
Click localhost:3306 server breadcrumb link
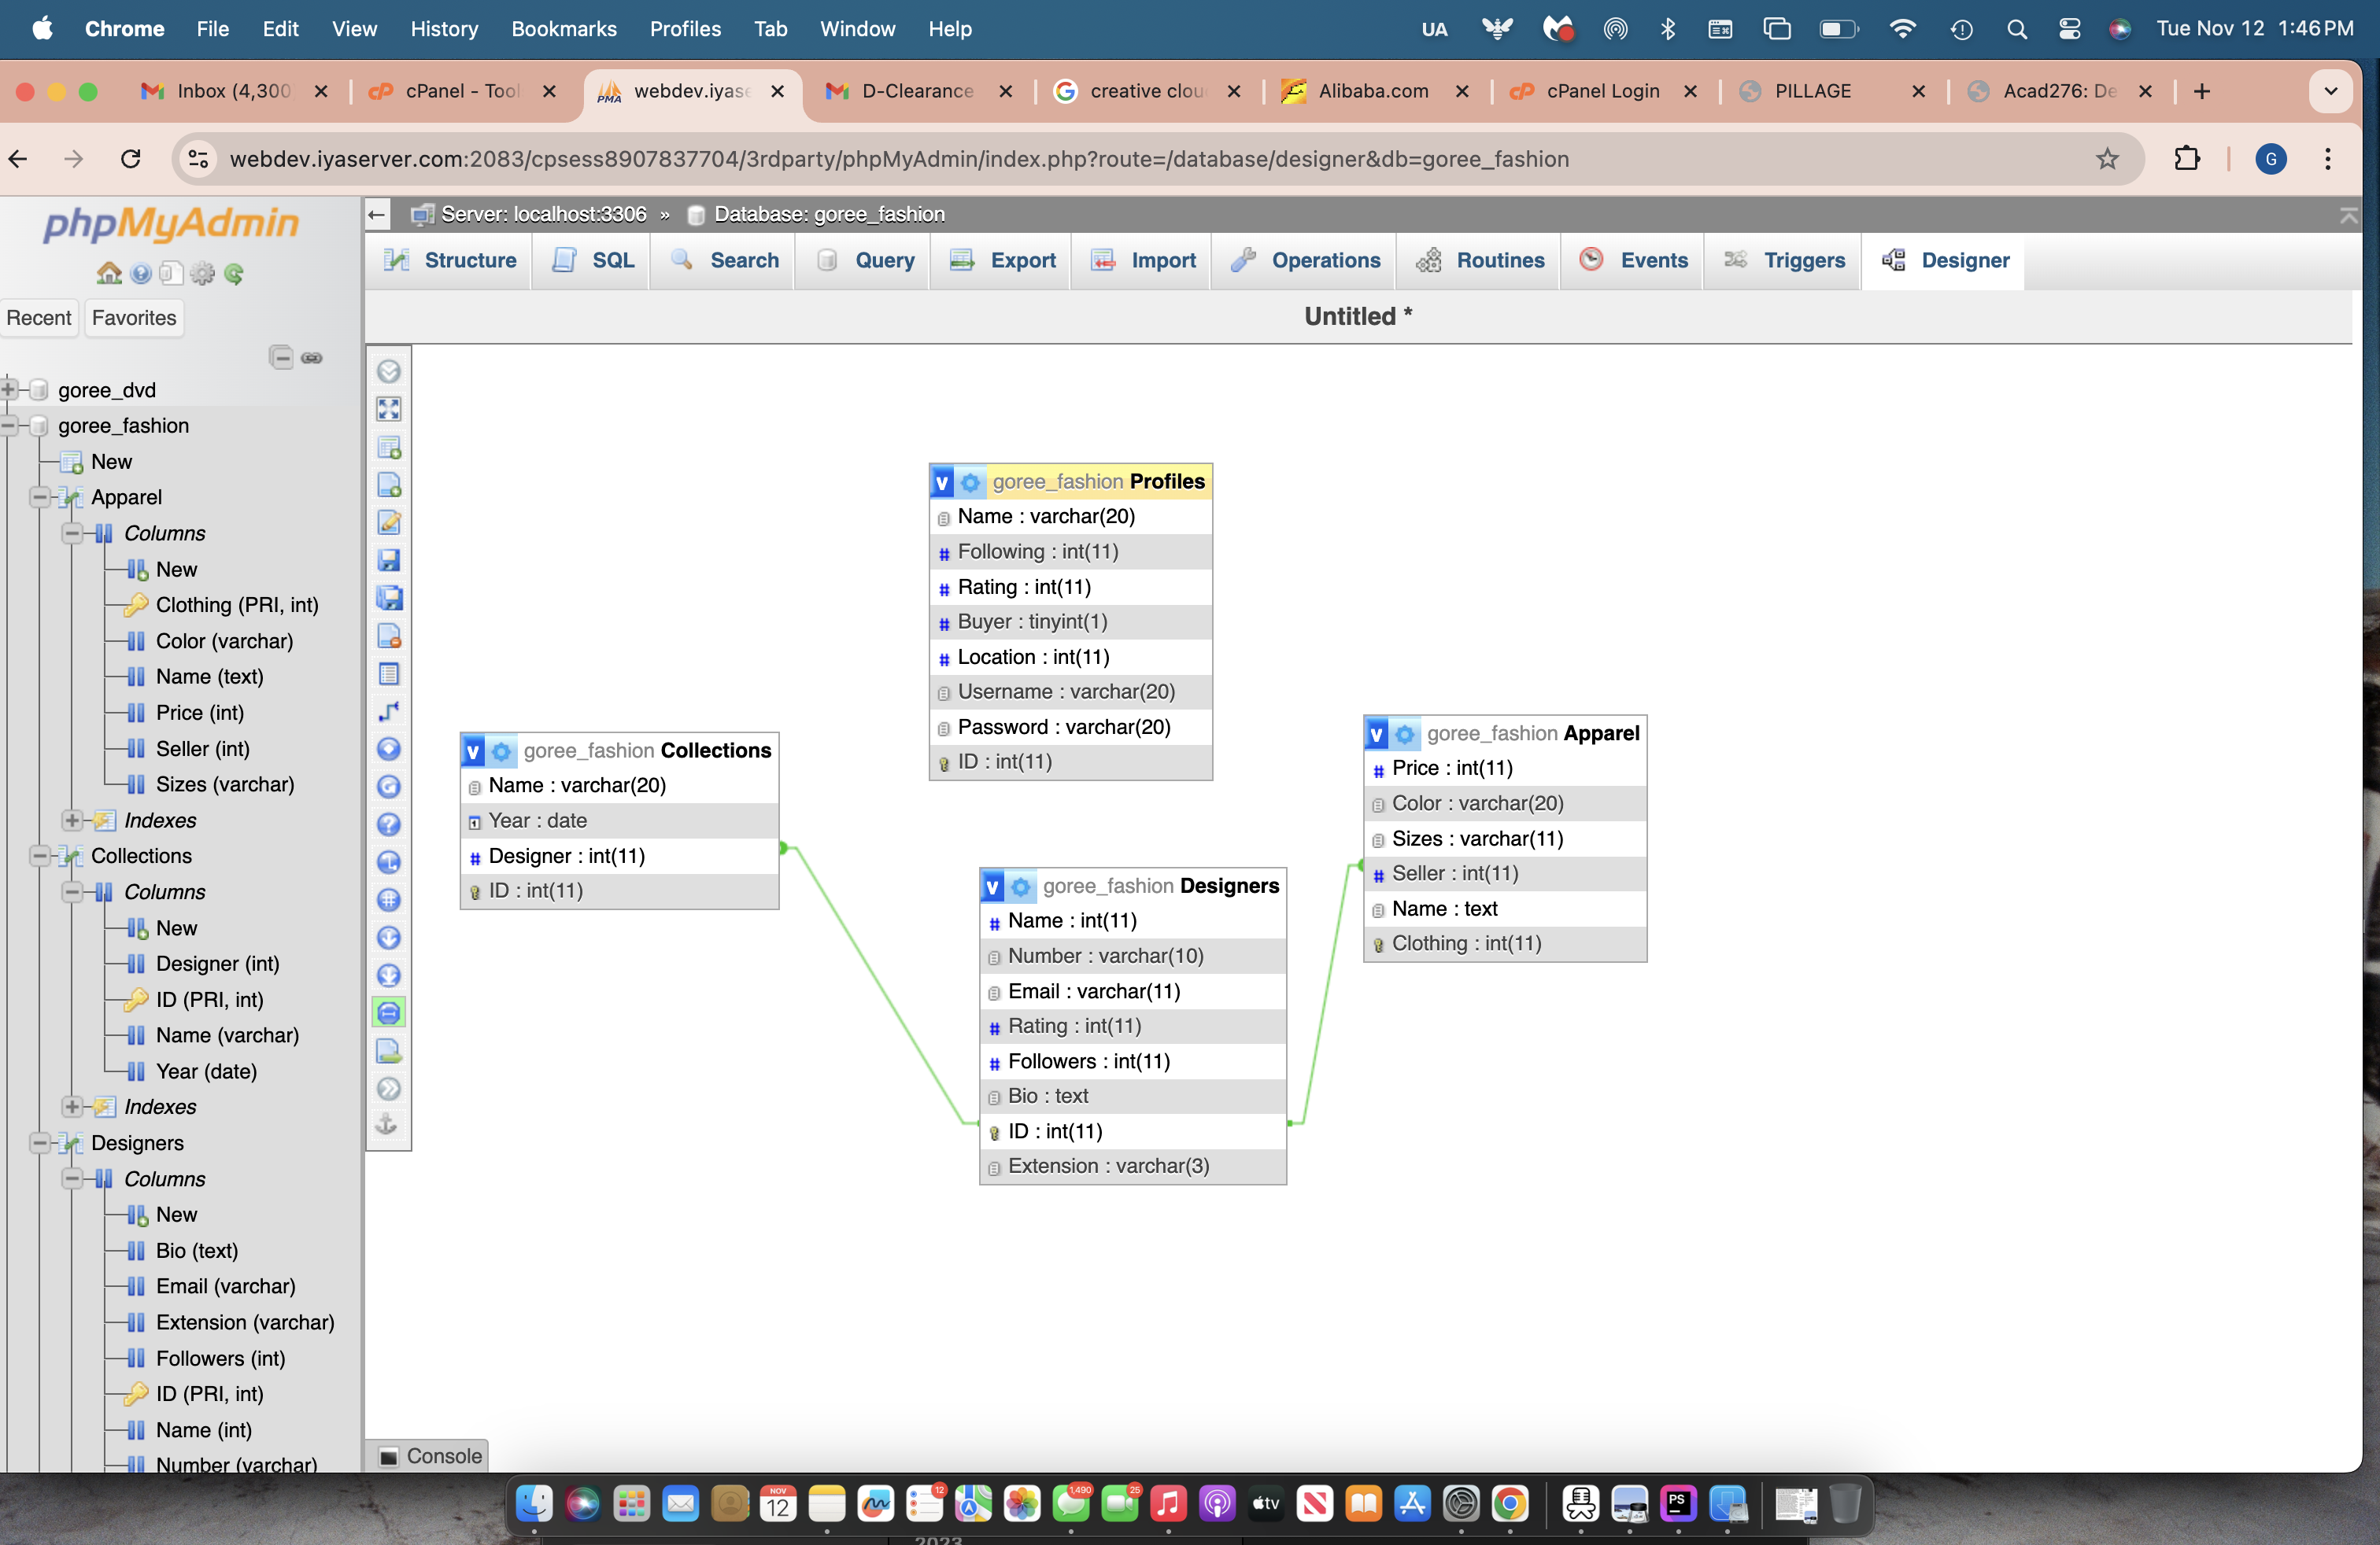[541, 213]
